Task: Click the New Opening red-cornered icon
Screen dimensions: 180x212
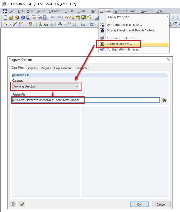Action: coord(92,24)
